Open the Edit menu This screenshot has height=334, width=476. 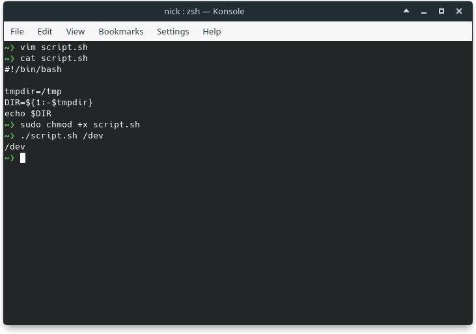45,31
